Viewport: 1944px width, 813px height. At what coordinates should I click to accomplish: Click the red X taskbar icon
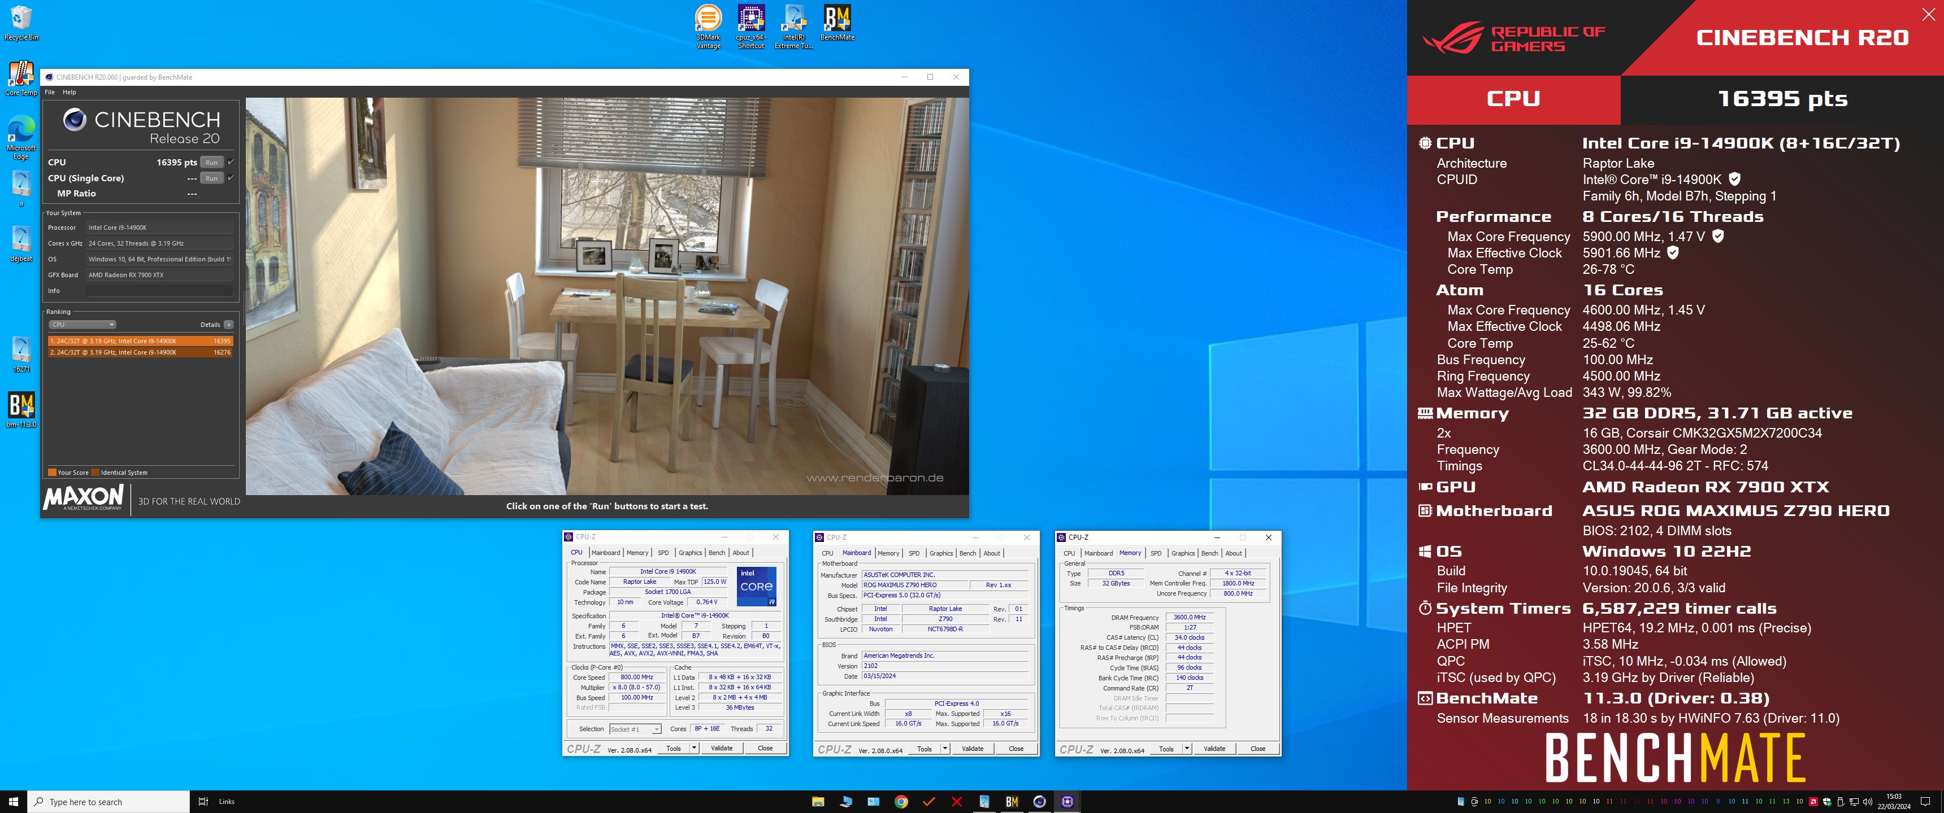pos(956,802)
